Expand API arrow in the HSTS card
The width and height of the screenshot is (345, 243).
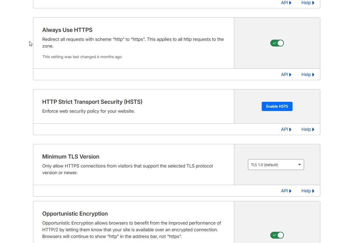tap(290, 129)
